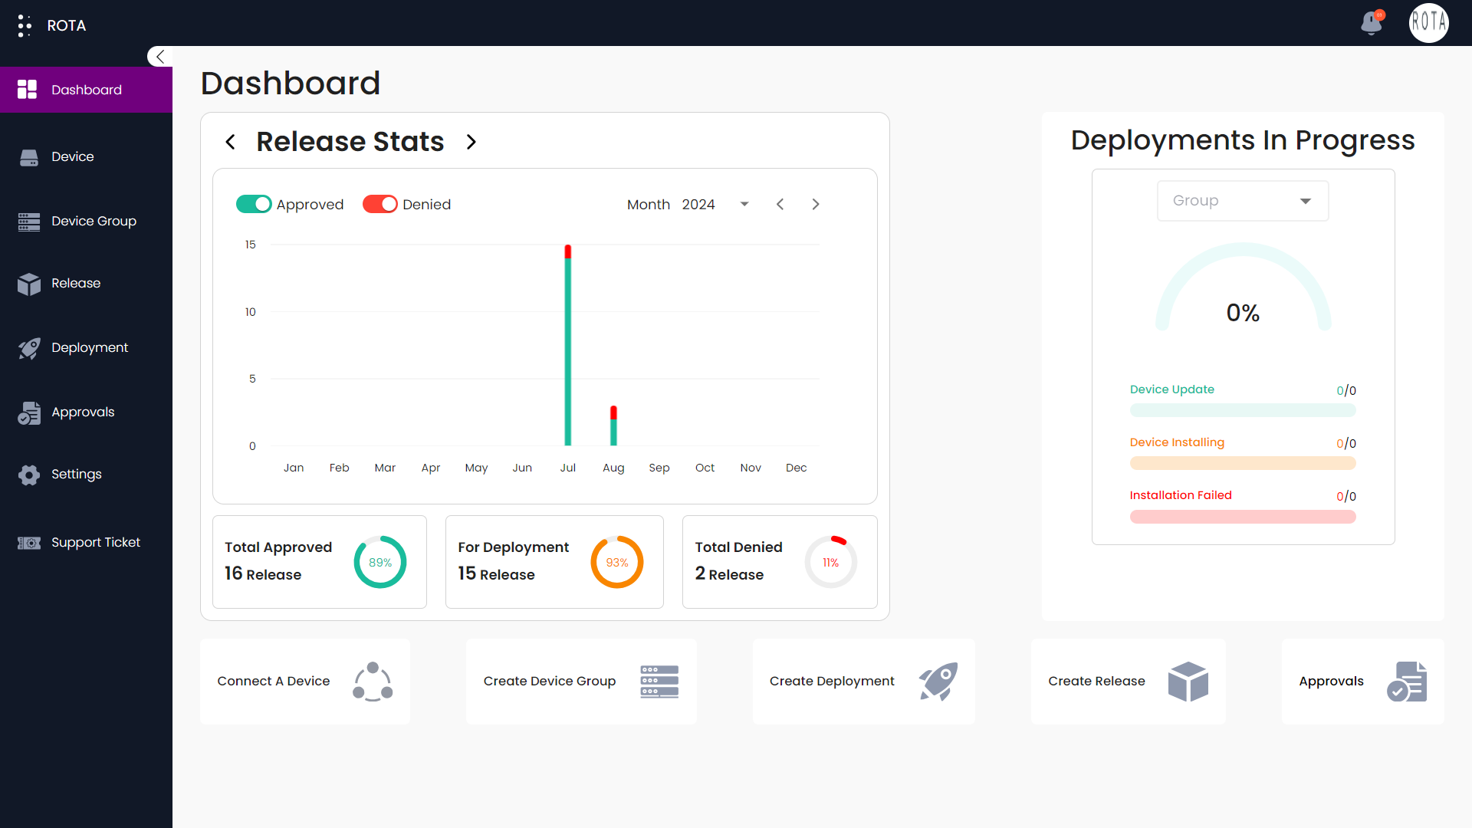Click the Device sidebar icon
1472x828 pixels.
coord(29,156)
